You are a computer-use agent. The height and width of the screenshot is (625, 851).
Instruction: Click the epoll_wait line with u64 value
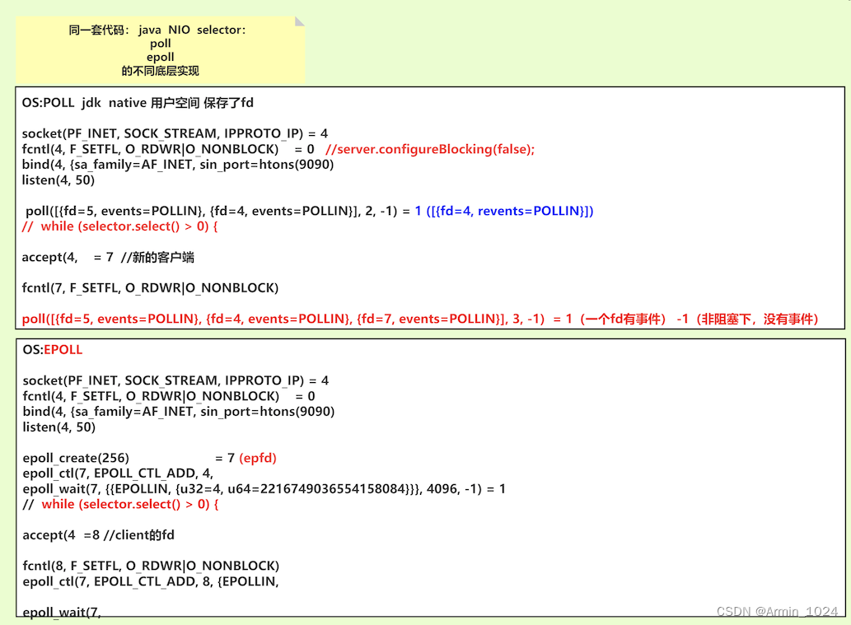[x=264, y=489]
